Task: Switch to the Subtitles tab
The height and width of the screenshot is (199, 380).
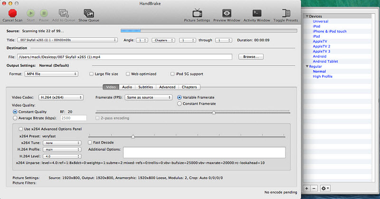Action: pos(146,87)
